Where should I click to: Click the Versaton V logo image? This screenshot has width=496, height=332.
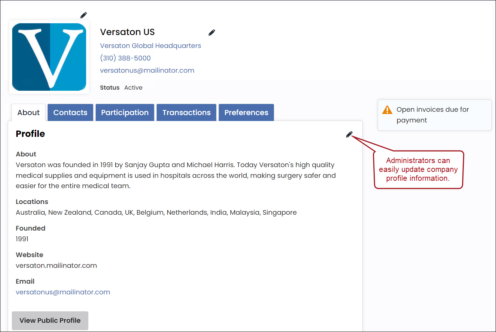coord(49,57)
